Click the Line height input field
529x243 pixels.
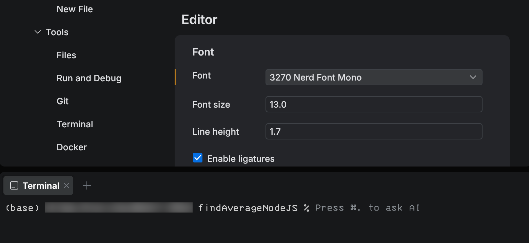click(x=373, y=131)
